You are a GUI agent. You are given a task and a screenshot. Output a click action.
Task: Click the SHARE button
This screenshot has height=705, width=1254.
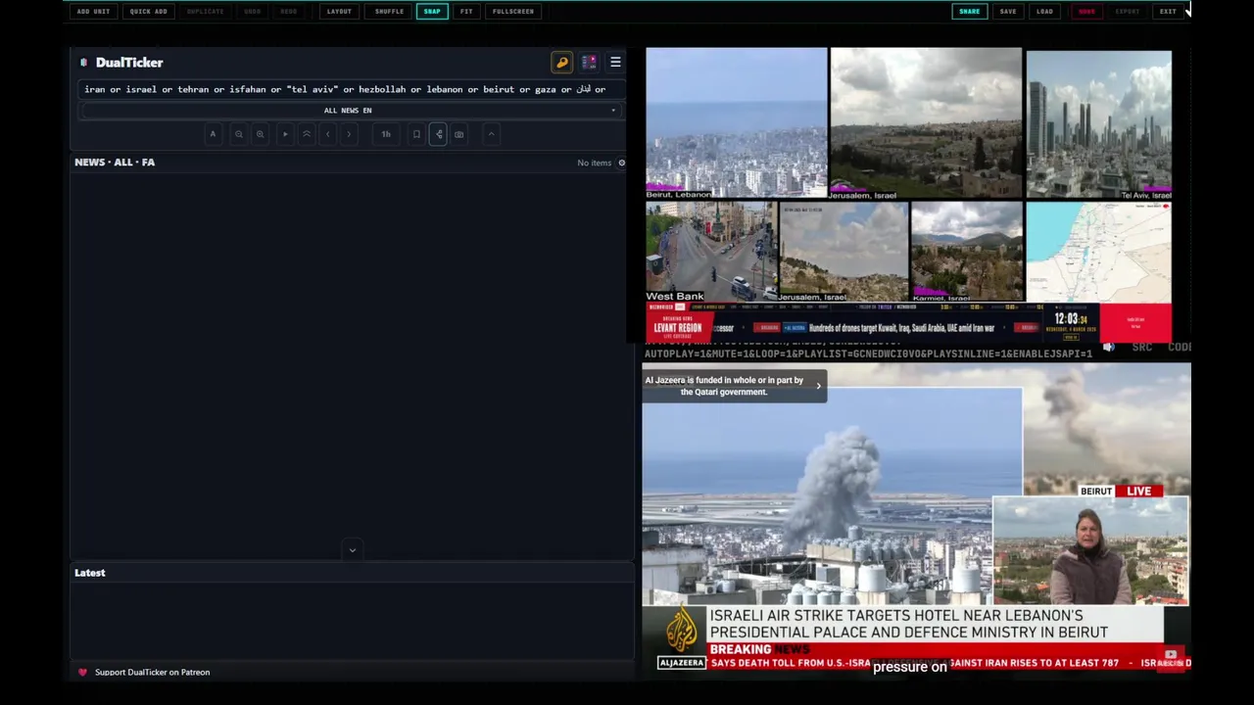(969, 12)
